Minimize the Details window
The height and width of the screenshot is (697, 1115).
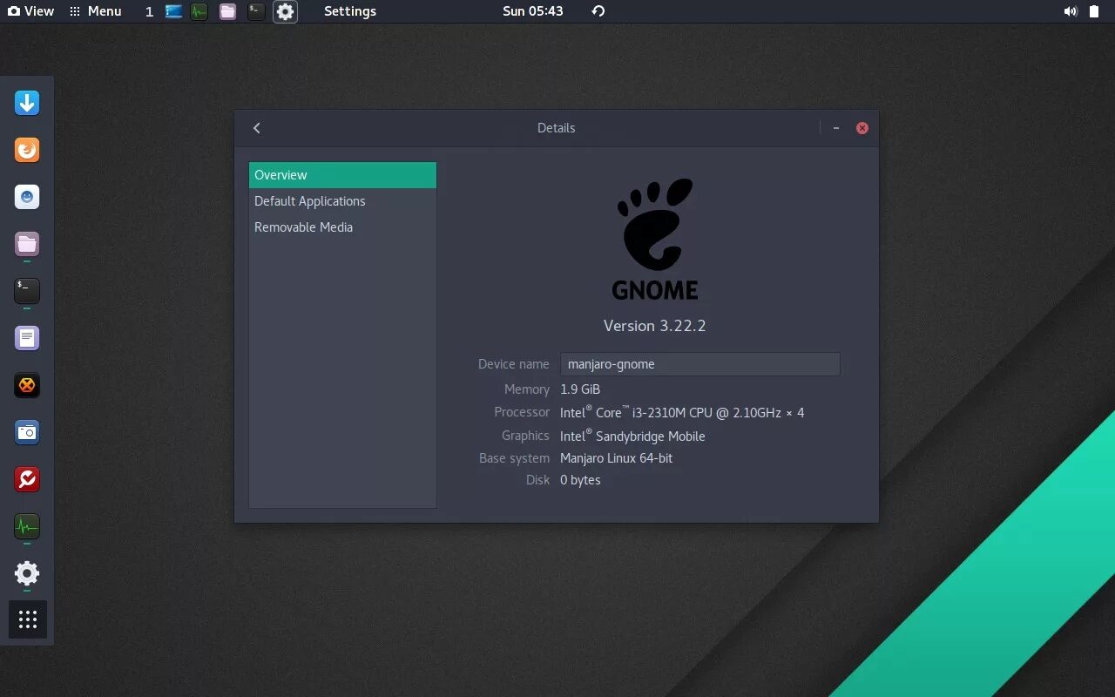[836, 128]
